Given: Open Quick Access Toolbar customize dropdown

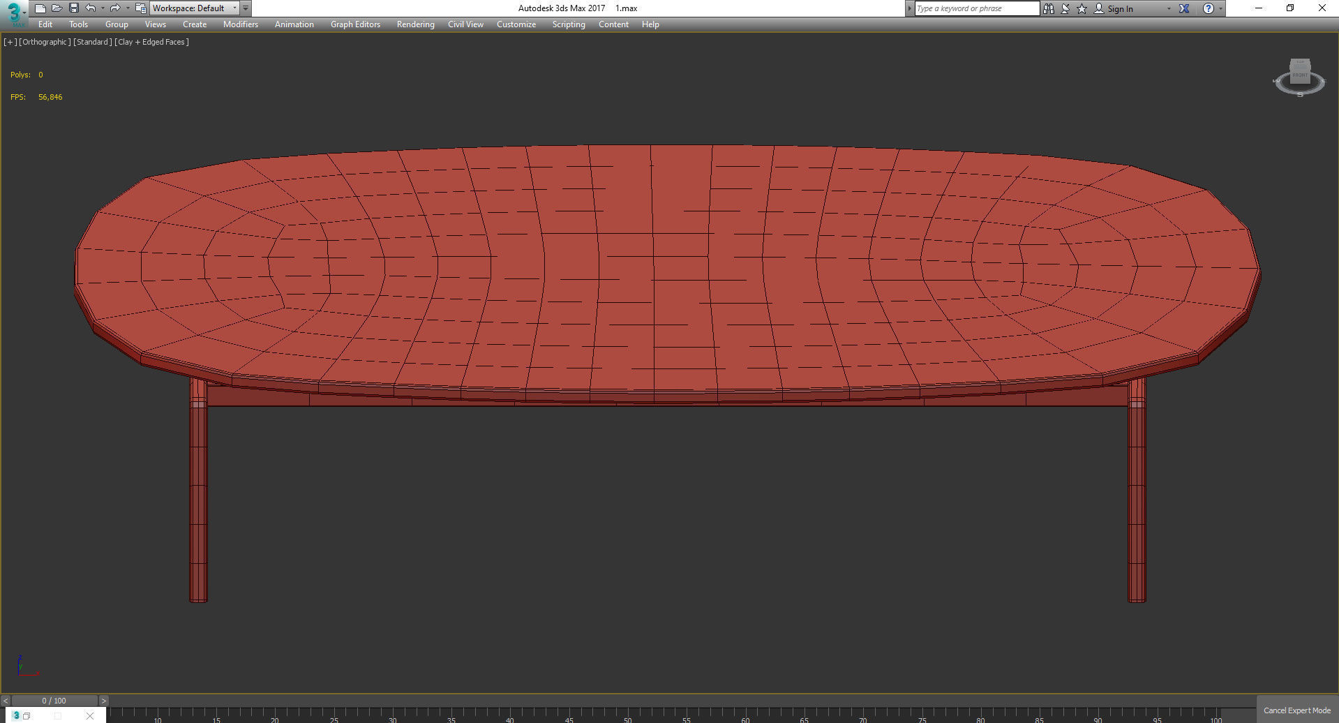Looking at the screenshot, I should click(x=246, y=8).
